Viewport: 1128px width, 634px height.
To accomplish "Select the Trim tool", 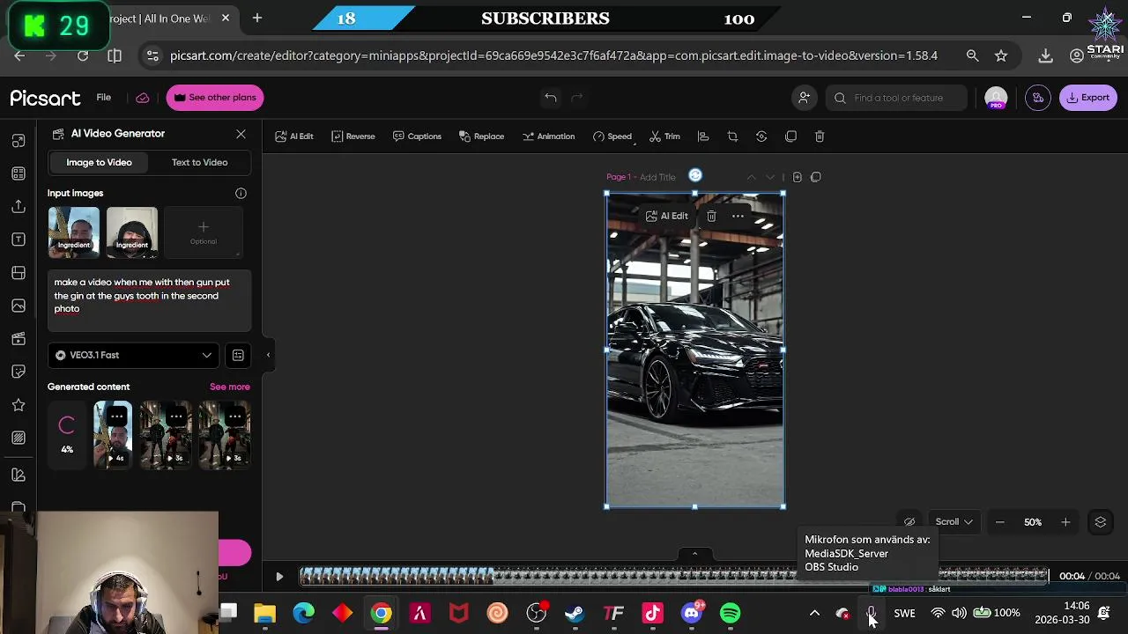I will pyautogui.click(x=664, y=136).
